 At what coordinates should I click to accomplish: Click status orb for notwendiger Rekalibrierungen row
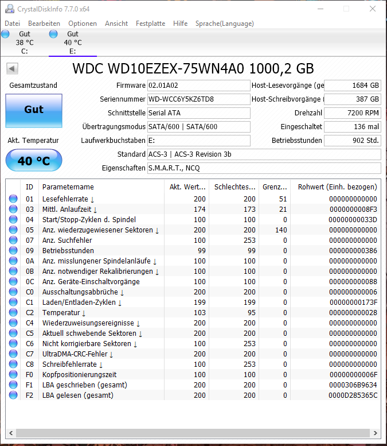click(x=13, y=271)
